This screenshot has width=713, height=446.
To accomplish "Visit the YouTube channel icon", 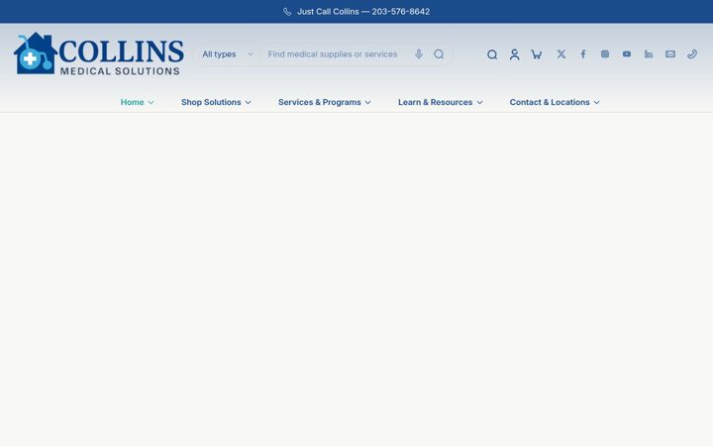I will pos(627,55).
